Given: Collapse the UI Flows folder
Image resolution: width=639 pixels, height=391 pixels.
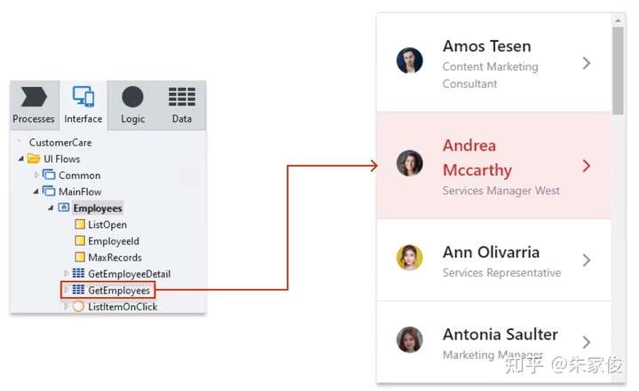Looking at the screenshot, I should tap(20, 159).
